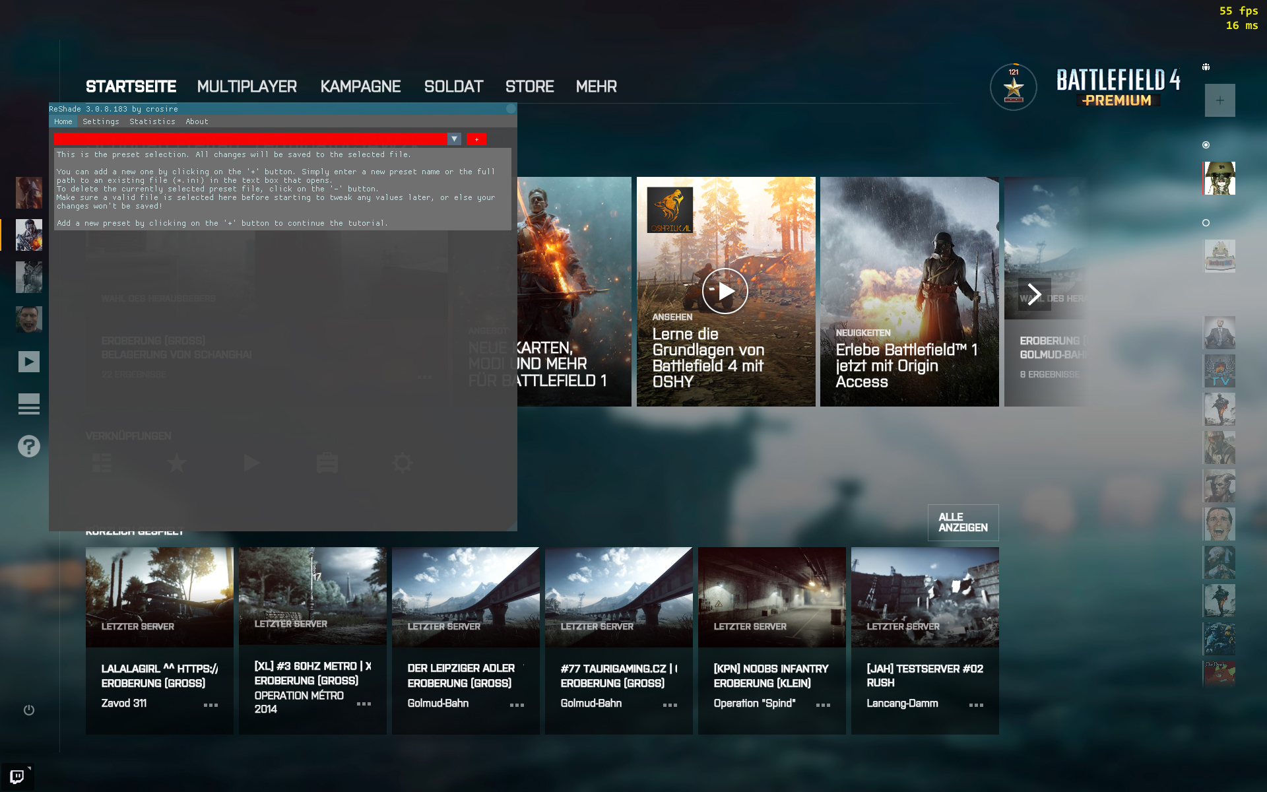Click the plus button at top right
Viewport: 1267px width, 792px height.
[x=1219, y=100]
